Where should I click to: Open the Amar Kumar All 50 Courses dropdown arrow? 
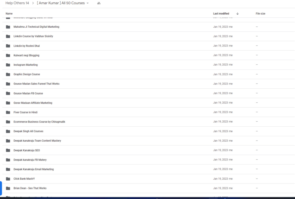pos(88,3)
